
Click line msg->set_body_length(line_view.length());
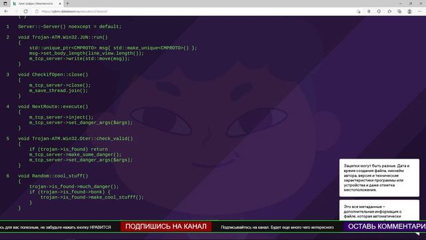[x=87, y=53]
